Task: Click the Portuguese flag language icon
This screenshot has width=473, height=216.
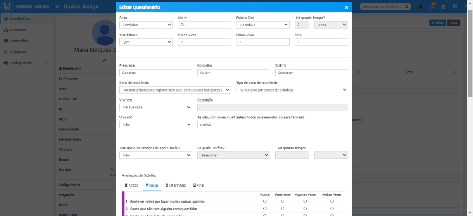Action: click(x=420, y=6)
